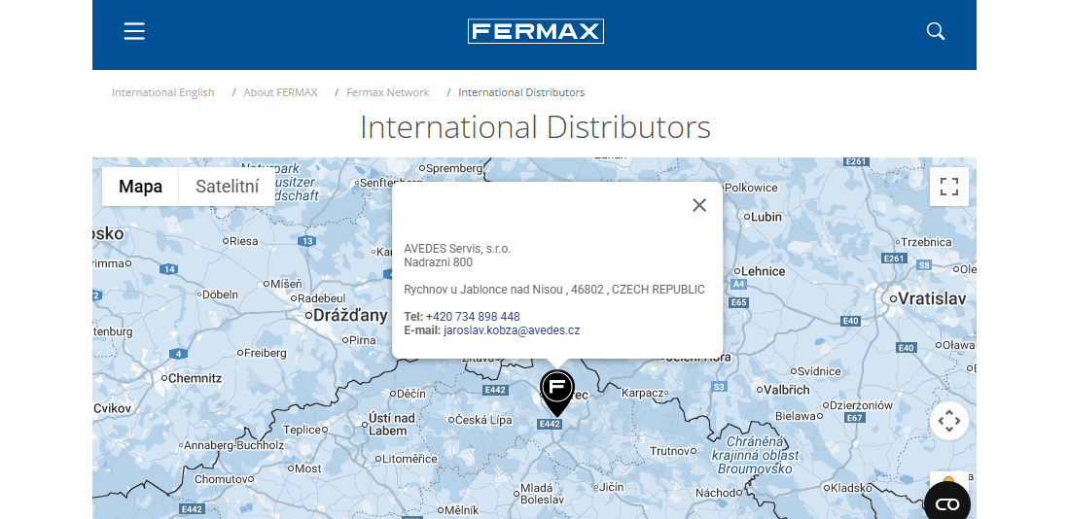This screenshot has width=1068, height=519.
Task: Click the Jičín map label
Action: click(611, 487)
